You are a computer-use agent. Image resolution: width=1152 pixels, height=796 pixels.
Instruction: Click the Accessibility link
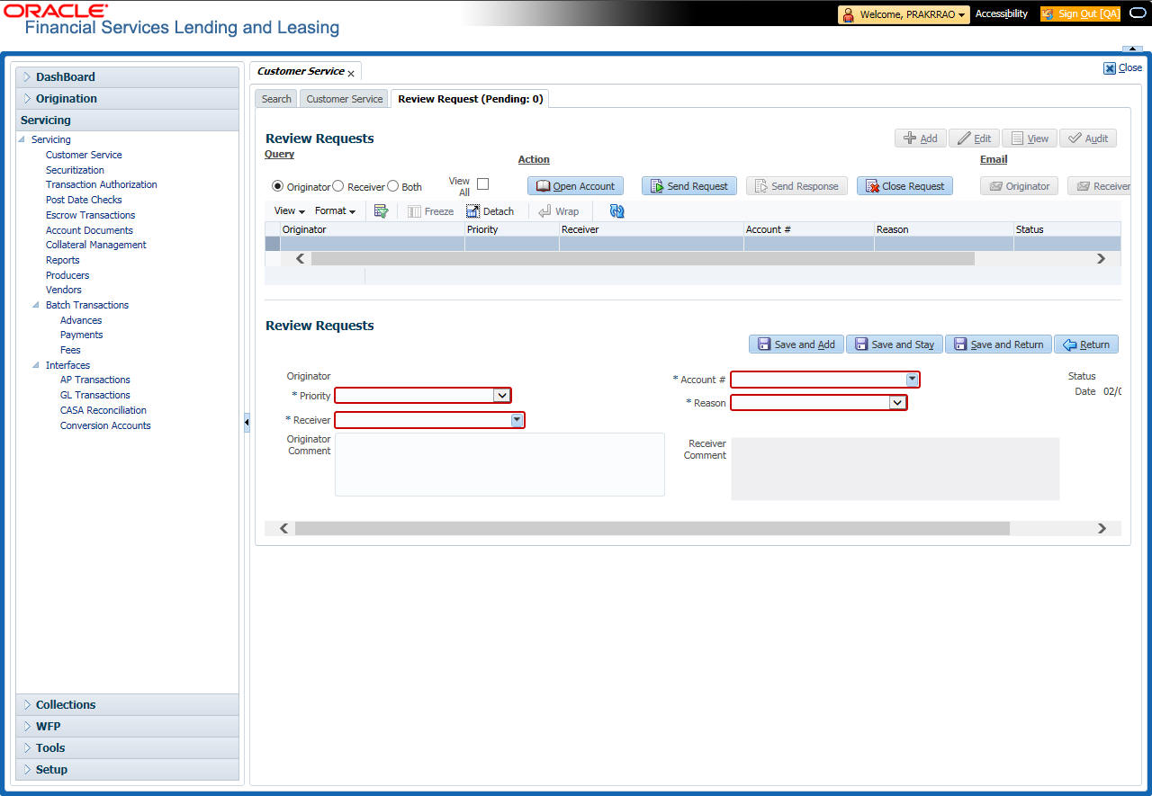click(x=1002, y=14)
